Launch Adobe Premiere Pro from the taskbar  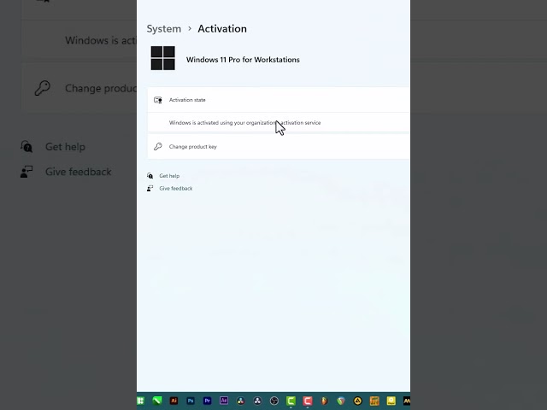[x=207, y=401]
